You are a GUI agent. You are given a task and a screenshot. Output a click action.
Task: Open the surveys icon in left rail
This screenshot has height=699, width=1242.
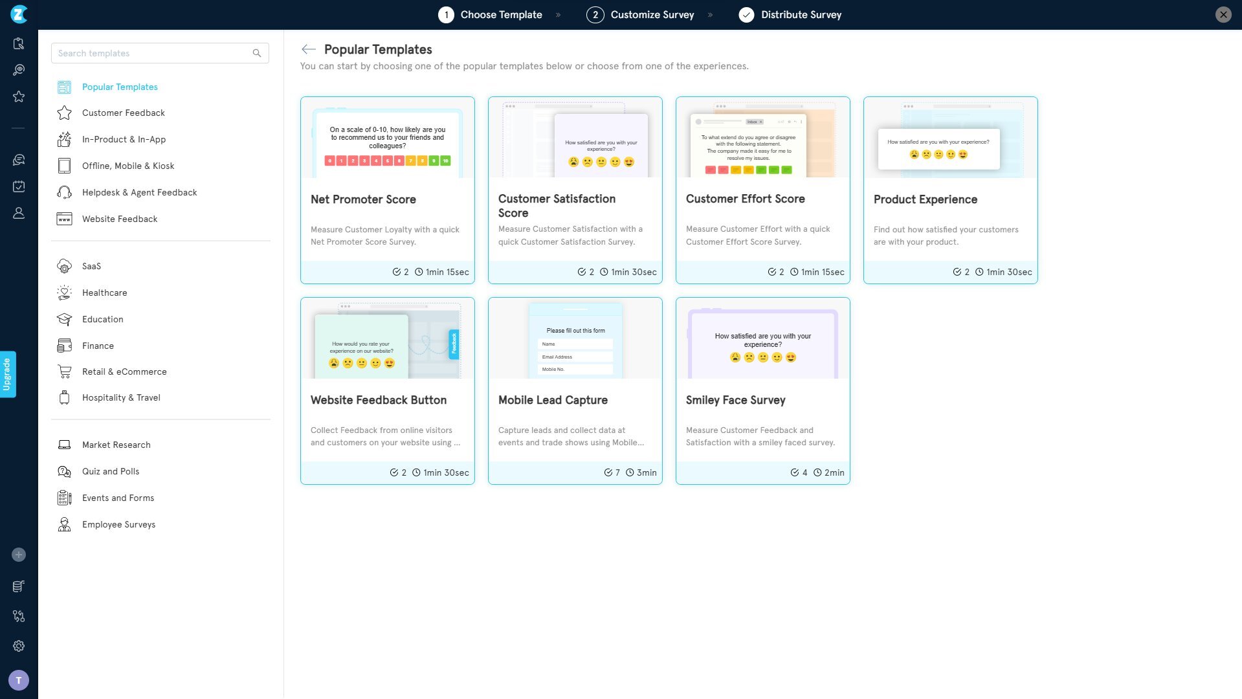tap(19, 43)
